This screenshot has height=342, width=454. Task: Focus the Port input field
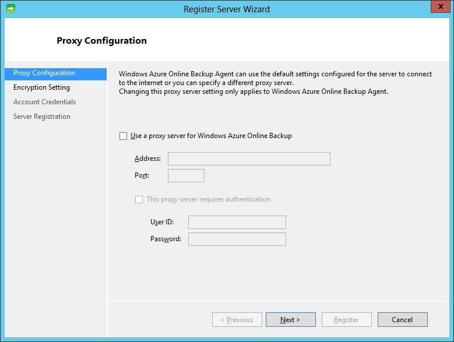pyautogui.click(x=186, y=175)
